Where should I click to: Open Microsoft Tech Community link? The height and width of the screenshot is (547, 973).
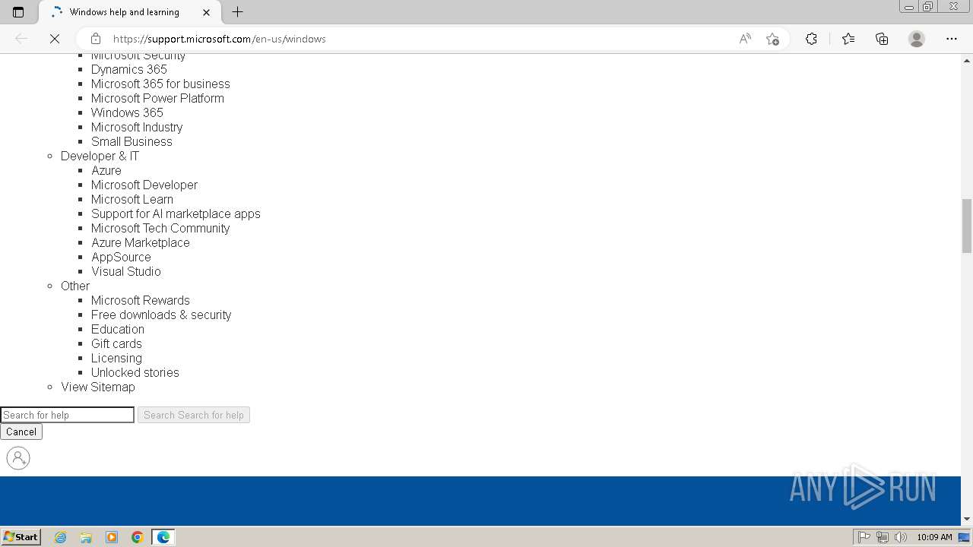point(160,228)
